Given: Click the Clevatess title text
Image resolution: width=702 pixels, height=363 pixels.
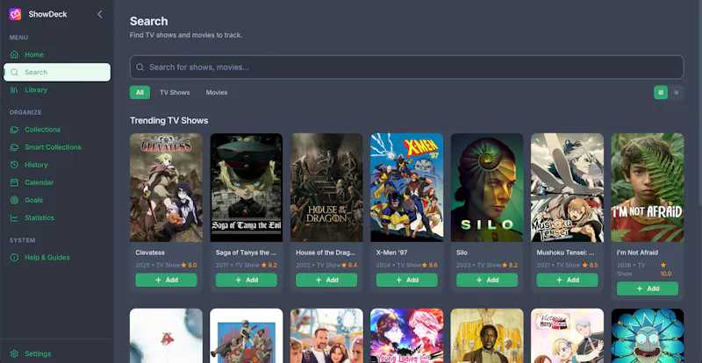Looking at the screenshot, I should [x=150, y=253].
